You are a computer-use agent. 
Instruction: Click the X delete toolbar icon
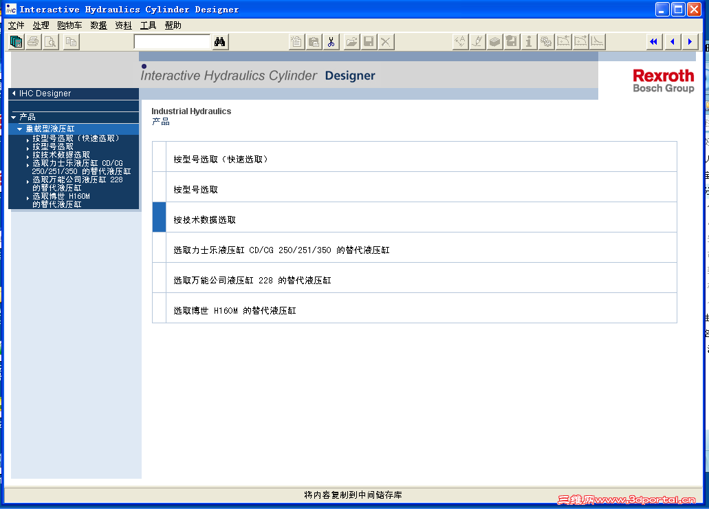[x=386, y=42]
